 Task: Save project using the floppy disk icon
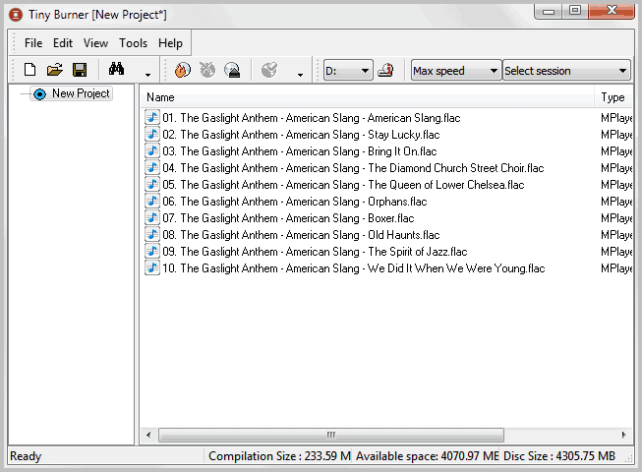coord(80,70)
